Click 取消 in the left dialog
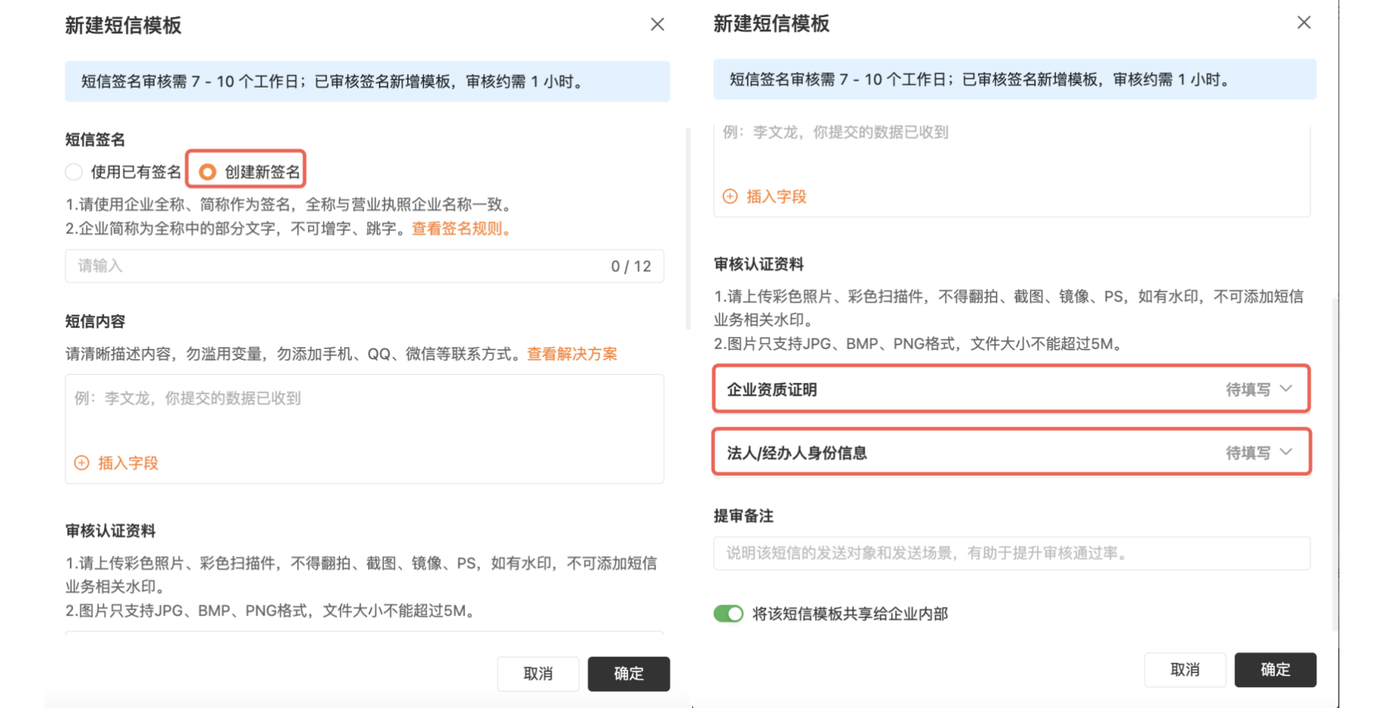 [538, 674]
